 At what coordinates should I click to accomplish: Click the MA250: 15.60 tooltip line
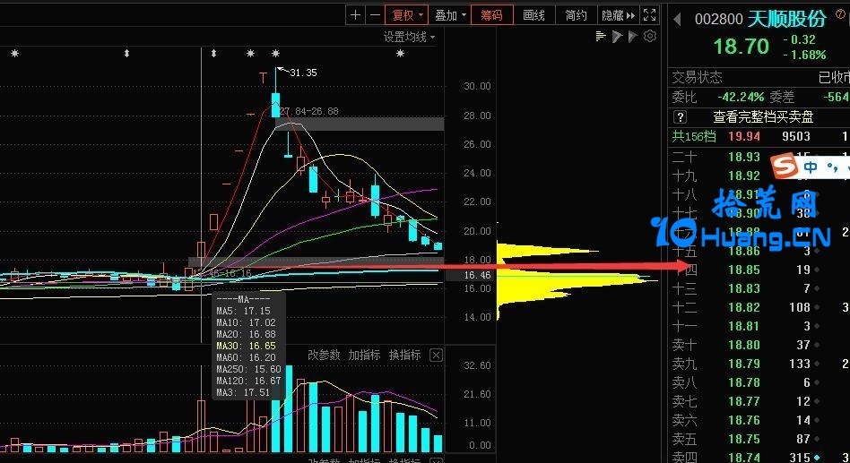pos(249,369)
